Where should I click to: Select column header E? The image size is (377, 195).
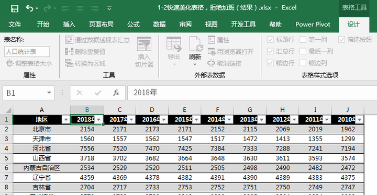pyautogui.click(x=185, y=110)
